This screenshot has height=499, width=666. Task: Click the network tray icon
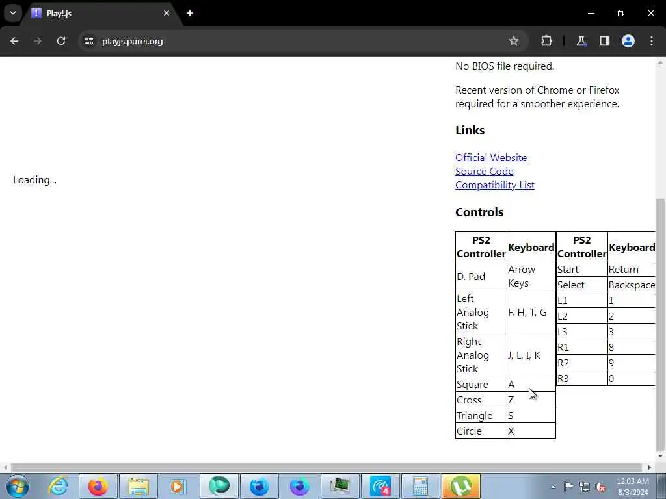coord(585,487)
